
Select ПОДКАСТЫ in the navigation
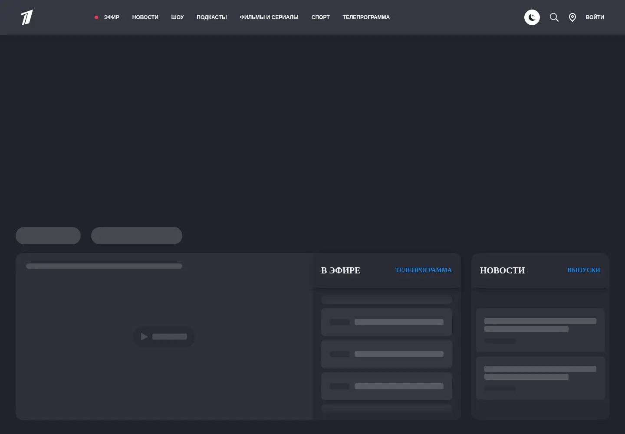(x=212, y=17)
